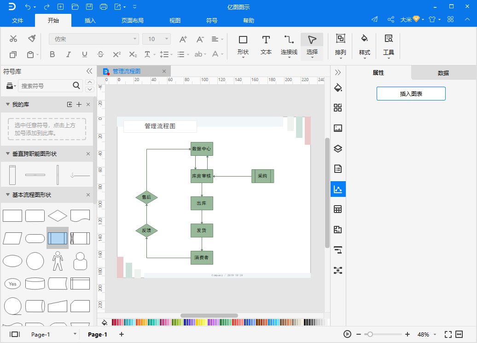The width and height of the screenshot is (477, 343).
Task: Open the Theme grid icon in side strip
Action: (x=338, y=108)
